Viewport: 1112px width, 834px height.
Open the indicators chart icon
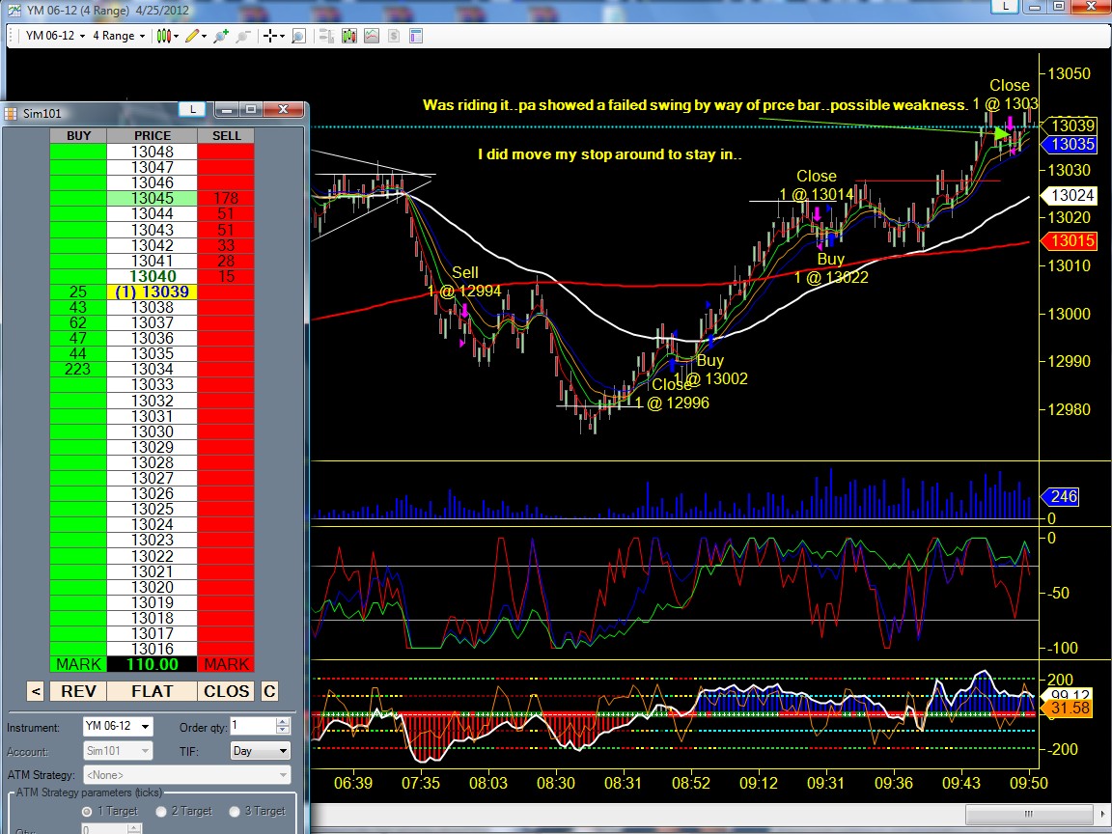pyautogui.click(x=372, y=36)
